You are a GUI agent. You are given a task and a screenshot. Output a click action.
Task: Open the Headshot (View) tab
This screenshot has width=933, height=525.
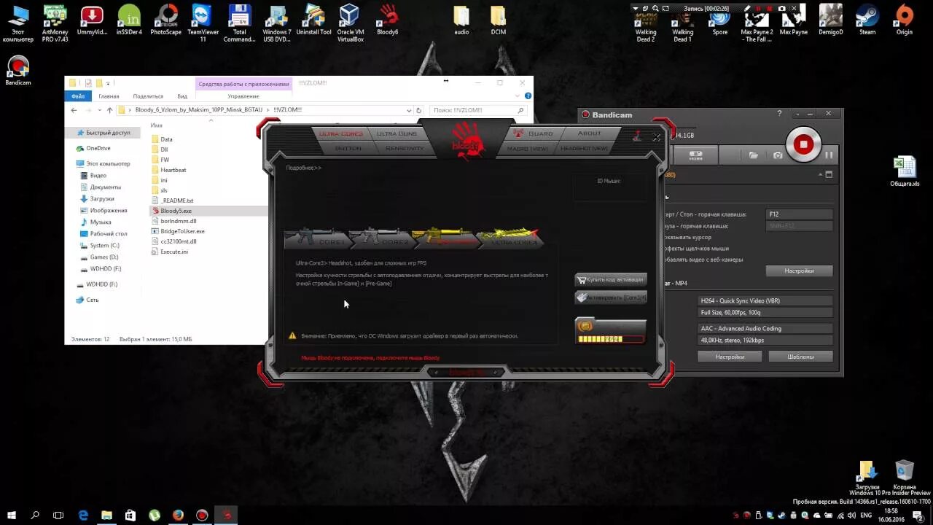tap(584, 148)
